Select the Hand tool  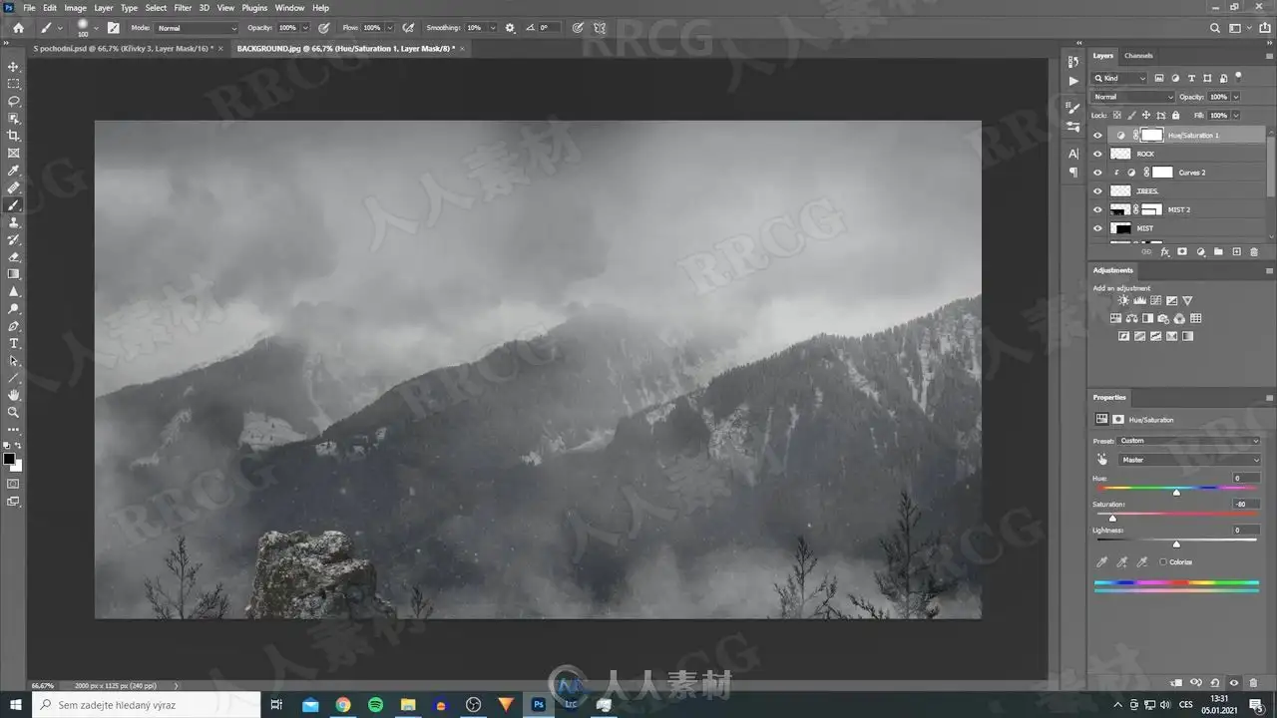(x=14, y=395)
